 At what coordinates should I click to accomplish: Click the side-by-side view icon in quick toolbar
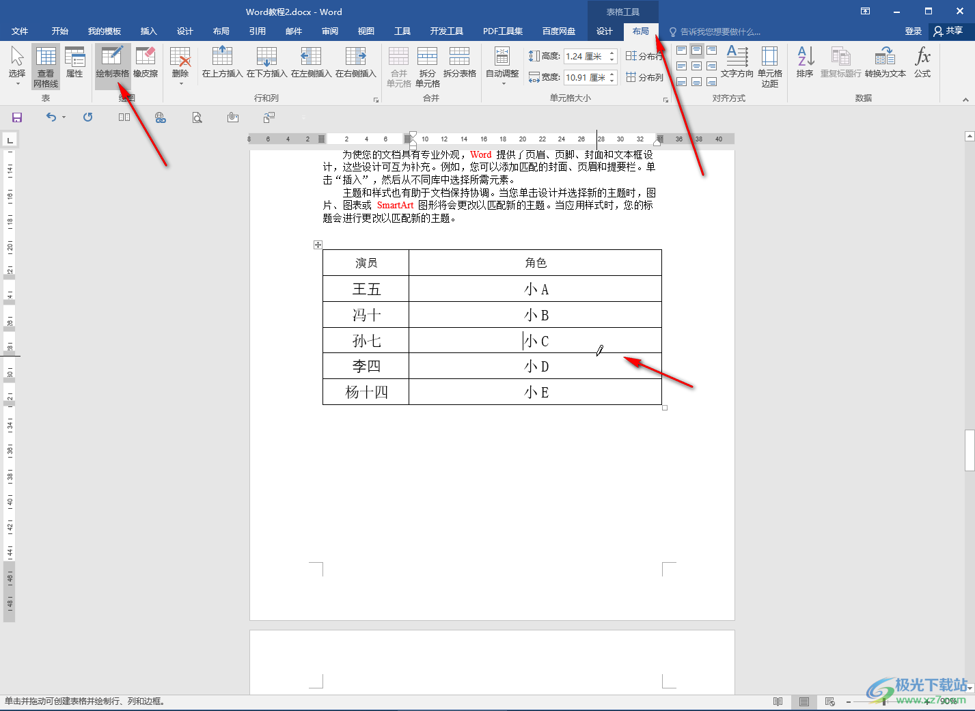tap(124, 117)
